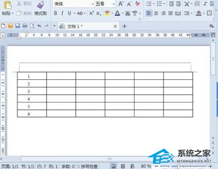218x169 pixels.
Task: Toggle Underline formatting
Action: [69, 14]
